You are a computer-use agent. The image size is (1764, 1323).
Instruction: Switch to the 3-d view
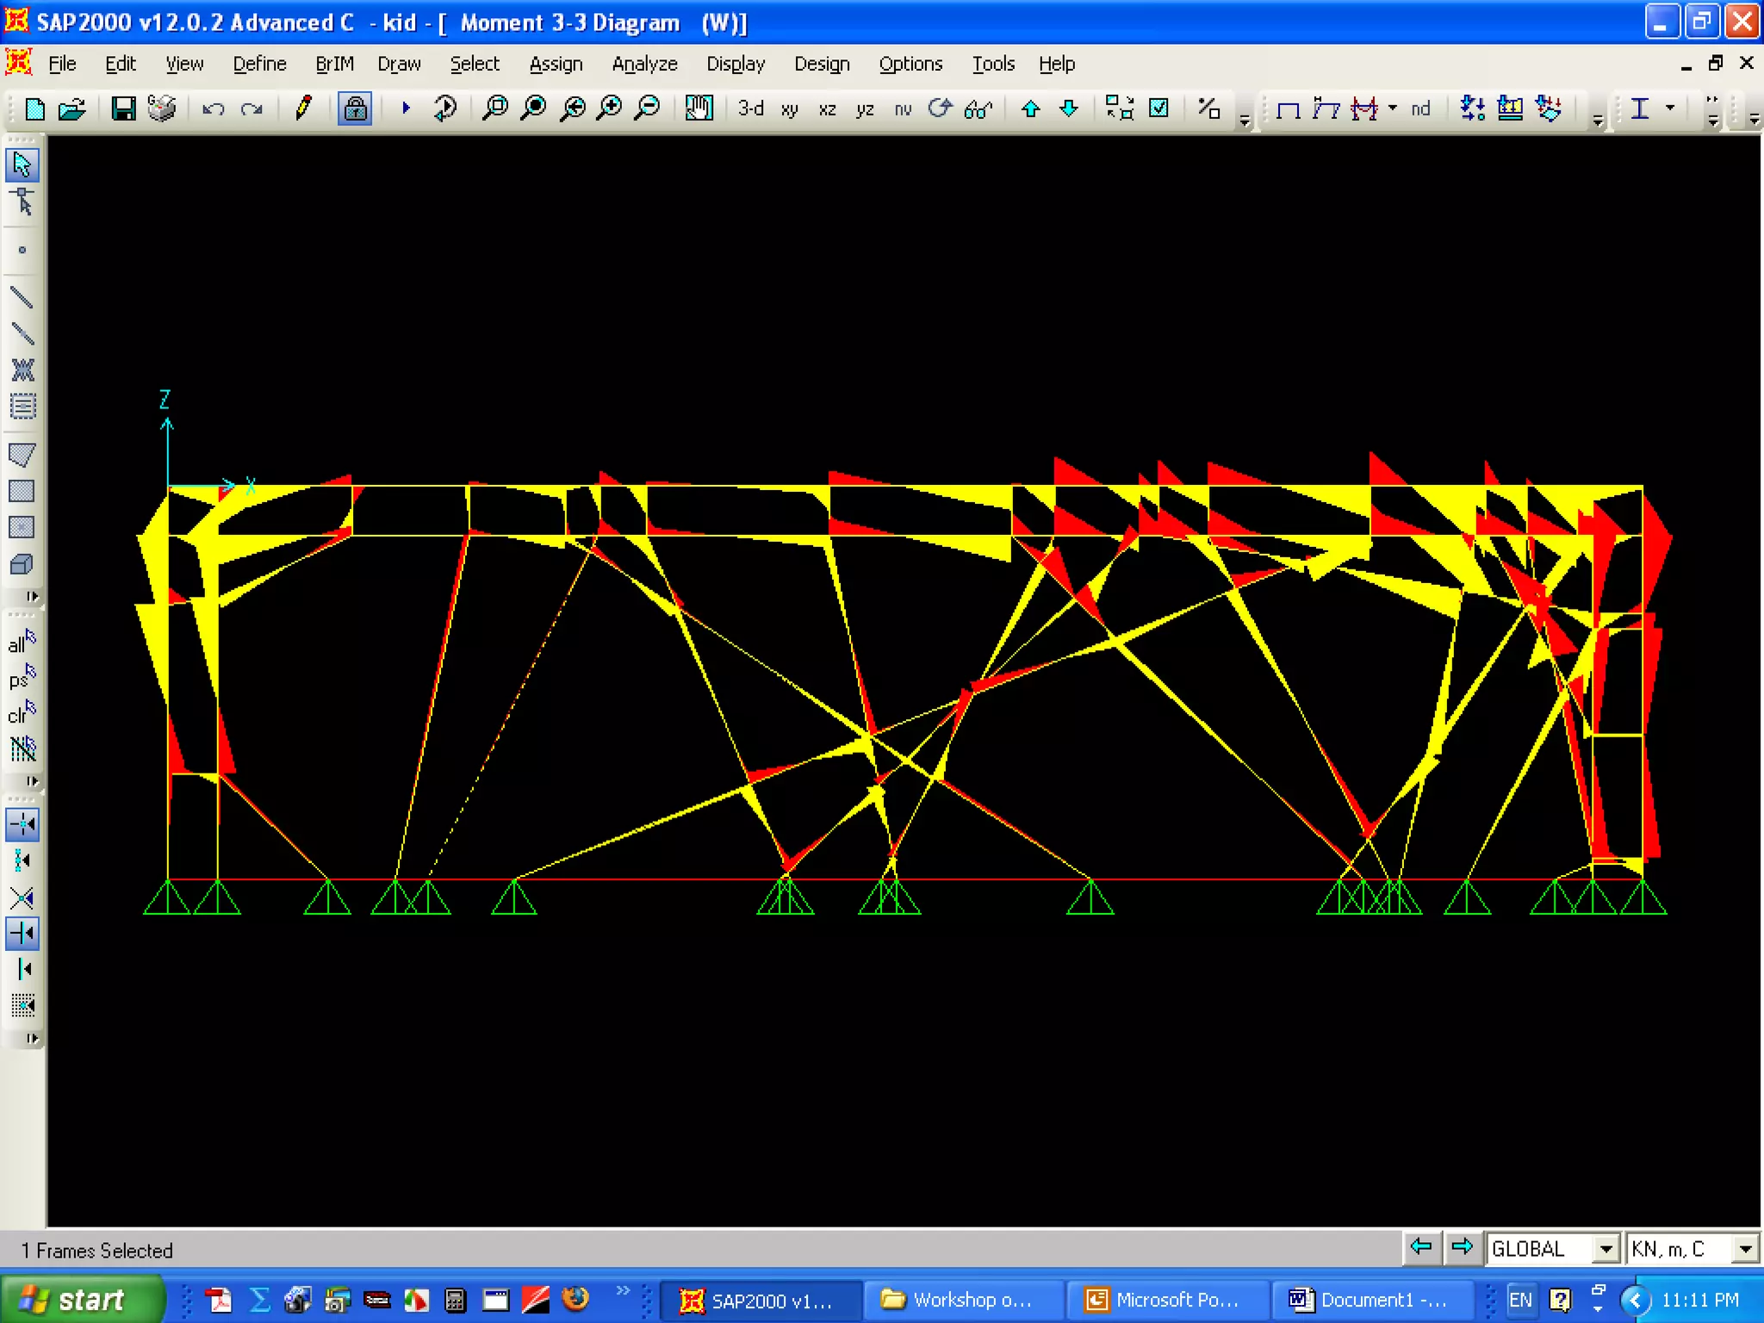click(750, 109)
